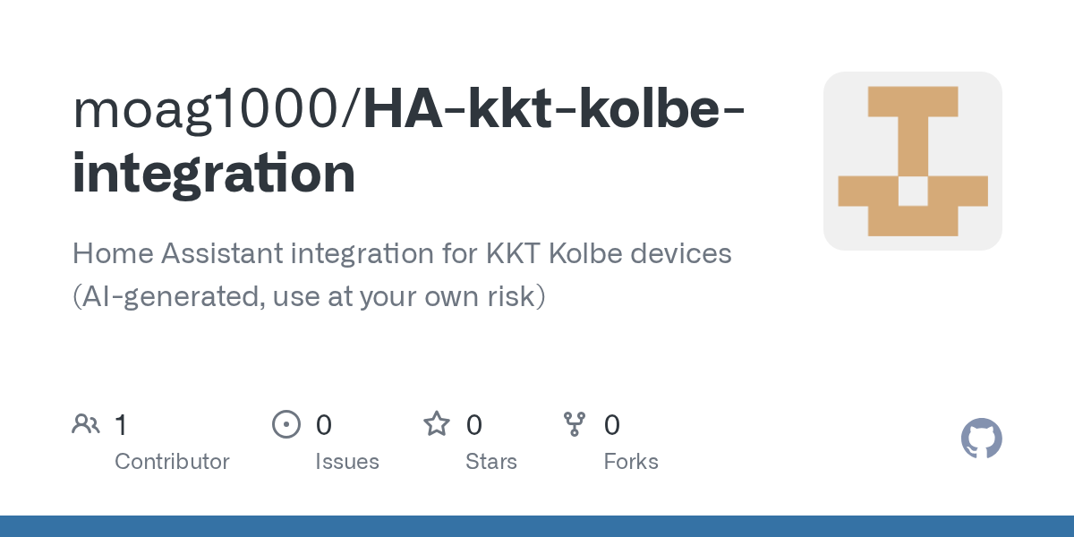The width and height of the screenshot is (1074, 537).
Task: Click the Stars star icon
Action: coord(437,424)
